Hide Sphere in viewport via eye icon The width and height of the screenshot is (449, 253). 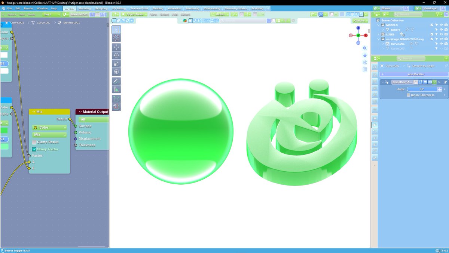(441, 29)
